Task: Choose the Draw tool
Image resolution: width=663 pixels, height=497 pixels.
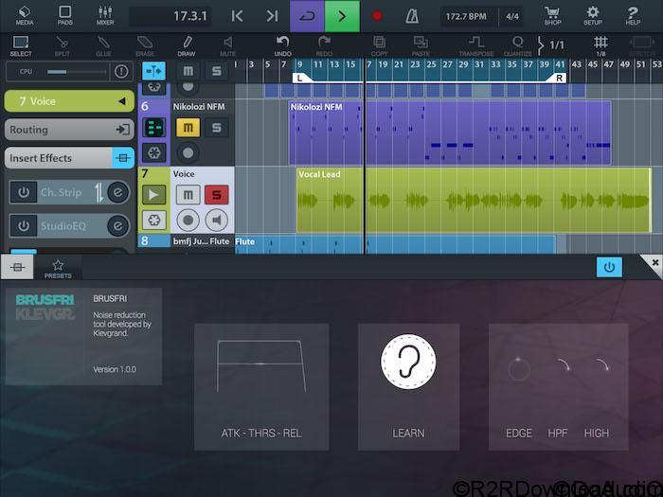Action: tap(186, 46)
